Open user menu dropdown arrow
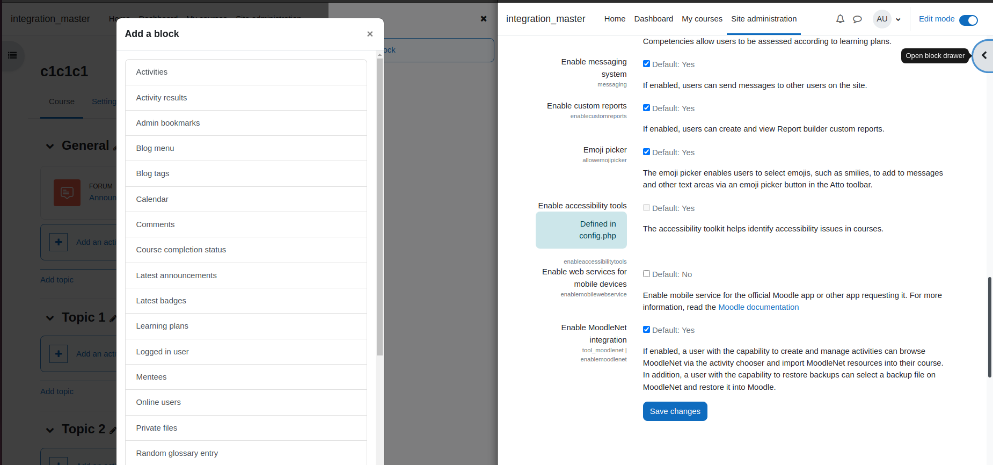 pos(898,19)
